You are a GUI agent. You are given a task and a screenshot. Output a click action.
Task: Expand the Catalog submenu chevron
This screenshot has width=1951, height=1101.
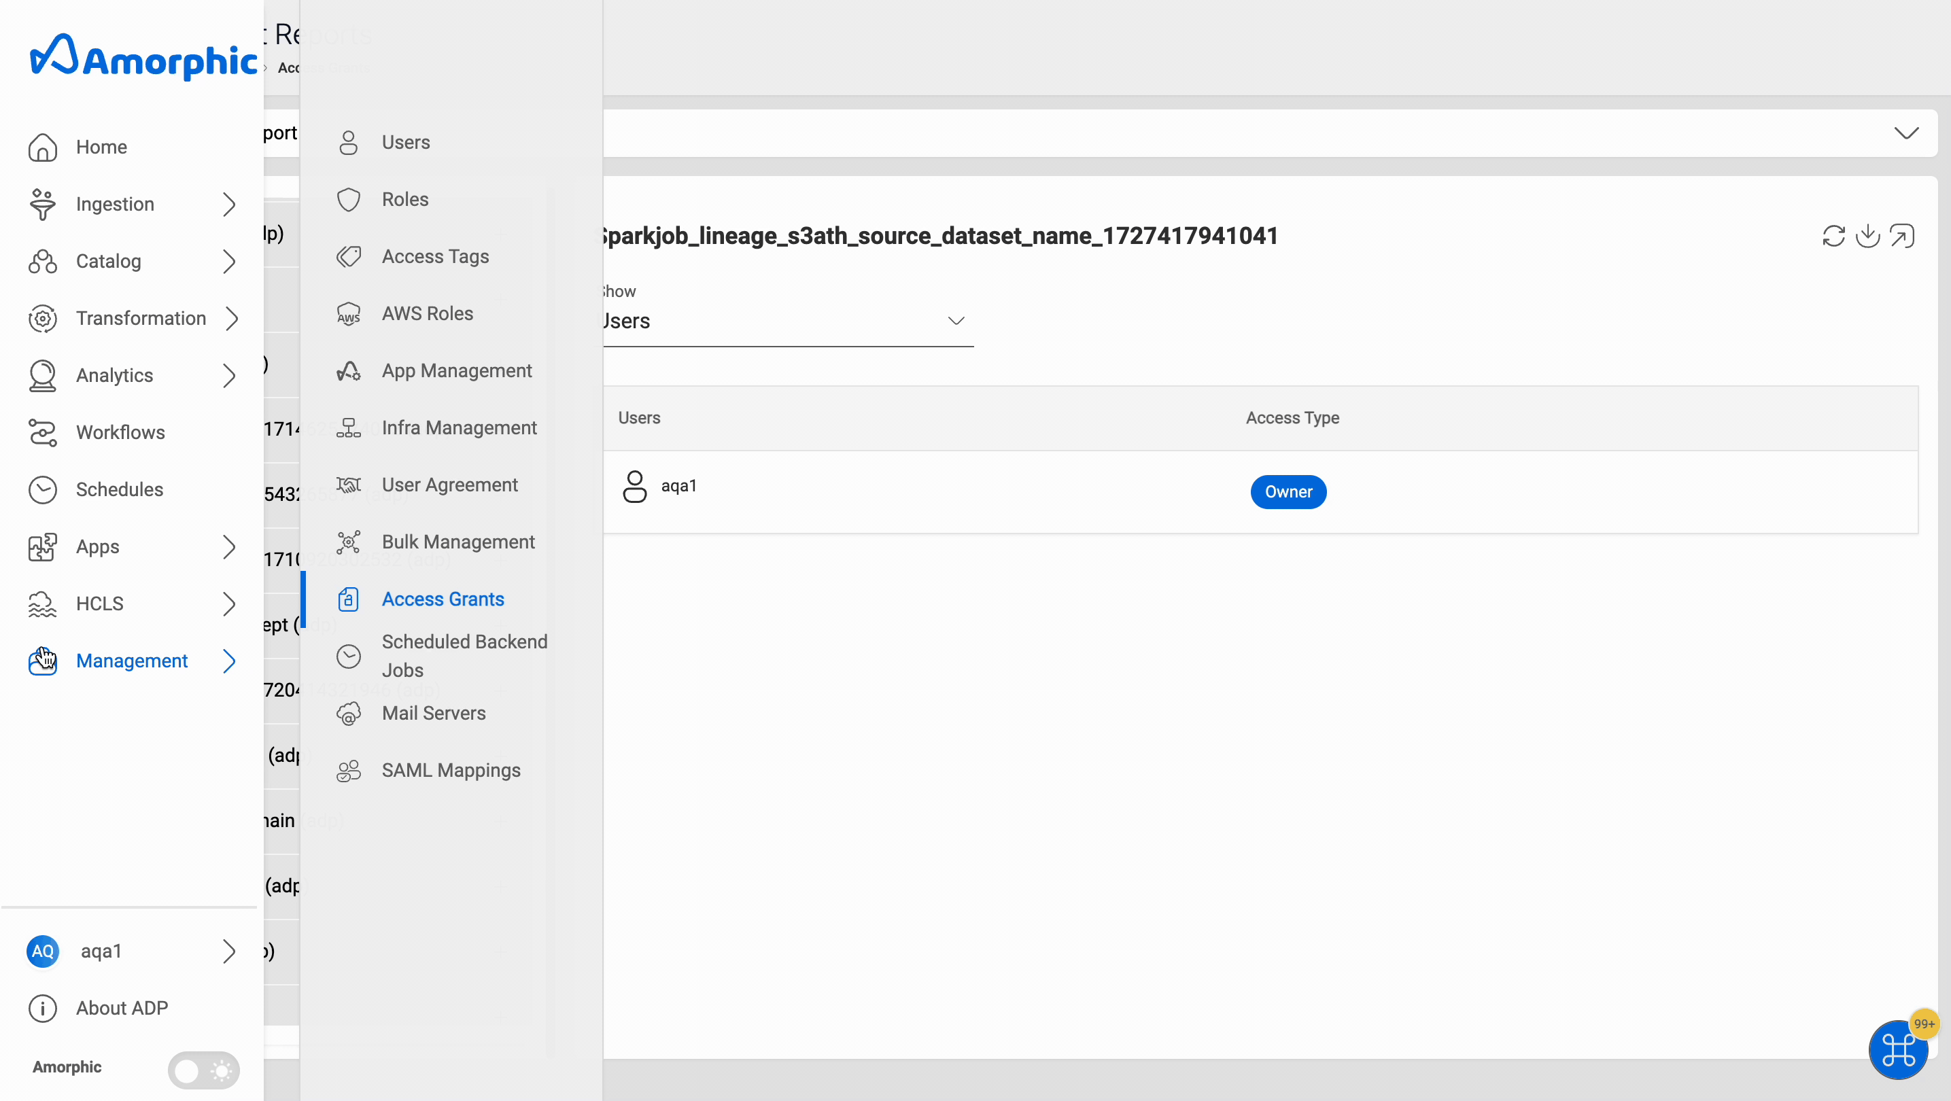pos(230,261)
